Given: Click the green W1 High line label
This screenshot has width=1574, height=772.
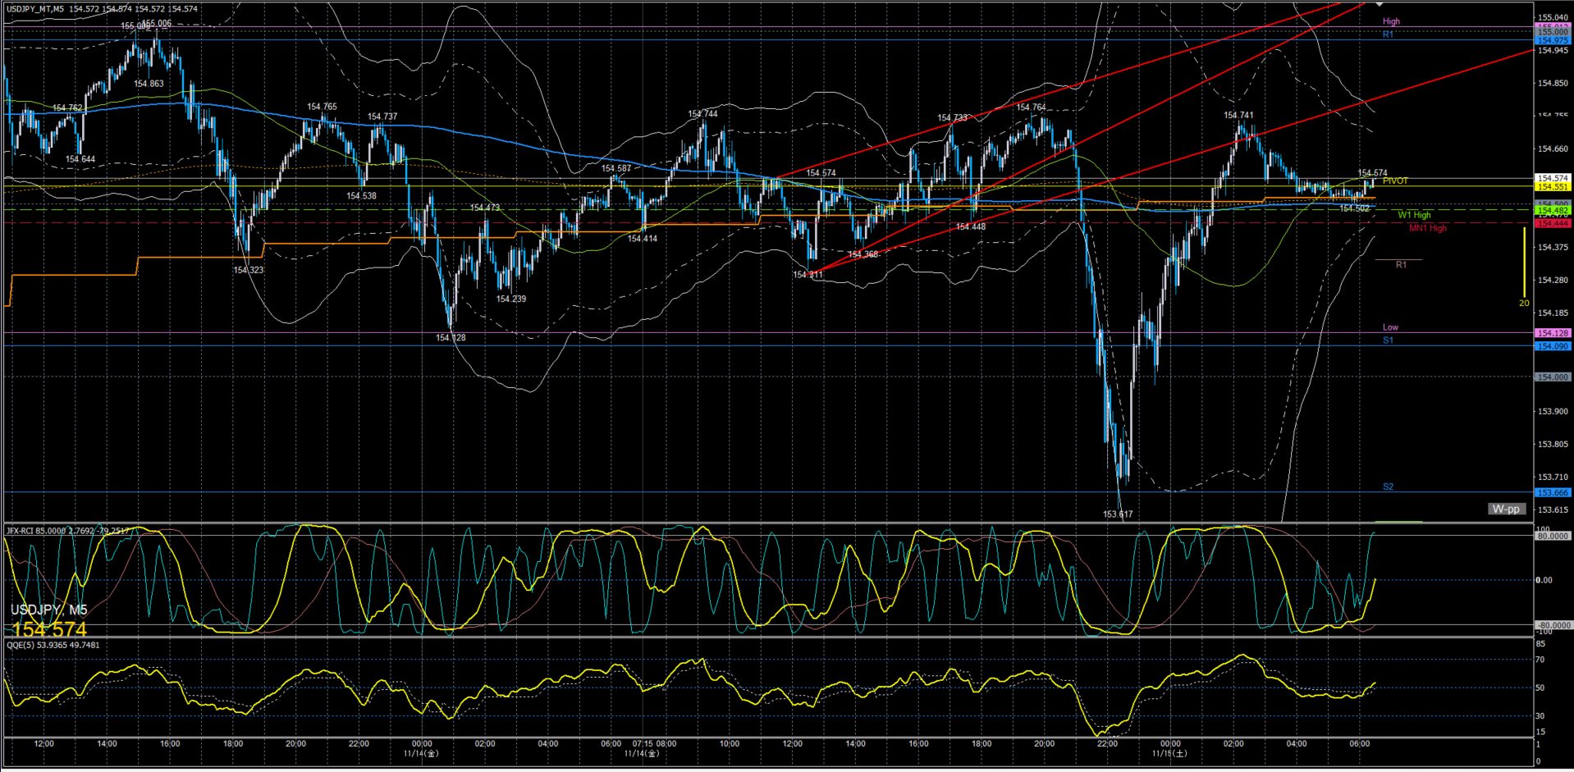Looking at the screenshot, I should [x=1414, y=215].
